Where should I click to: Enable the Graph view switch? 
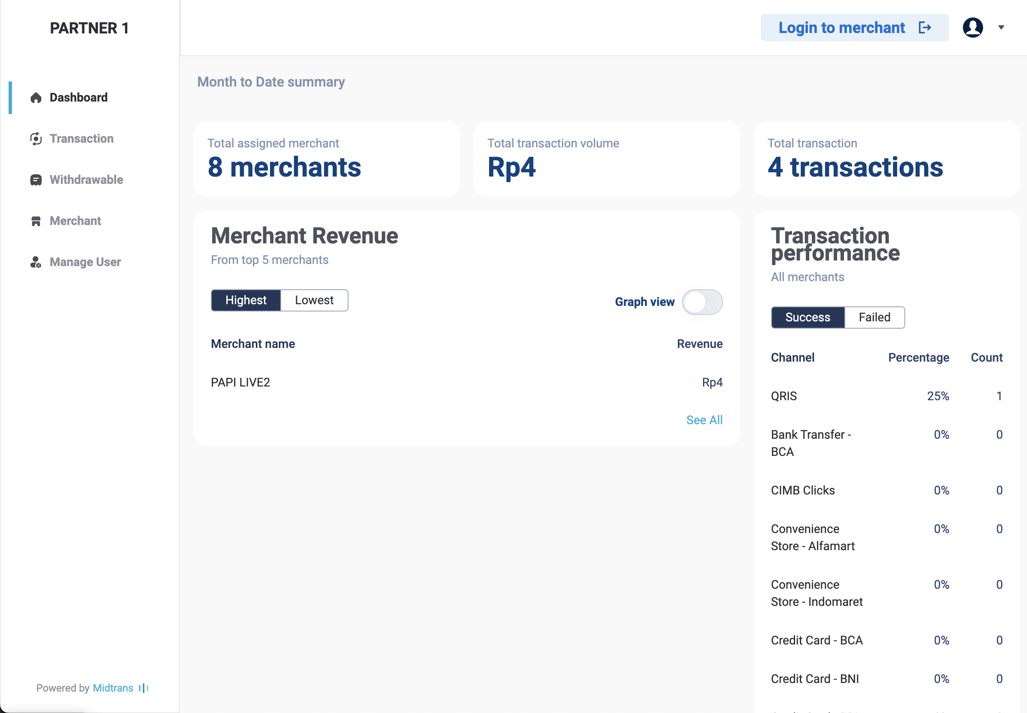coord(702,302)
